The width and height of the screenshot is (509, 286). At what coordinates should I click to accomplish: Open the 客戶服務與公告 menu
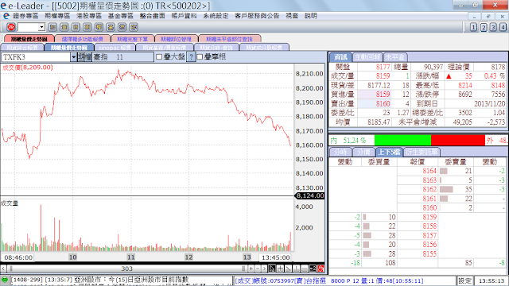tap(257, 16)
